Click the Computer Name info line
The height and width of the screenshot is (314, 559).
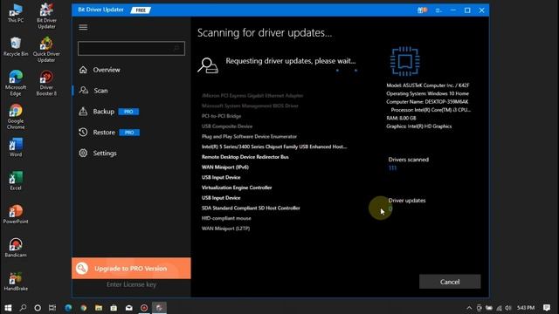[x=427, y=102]
